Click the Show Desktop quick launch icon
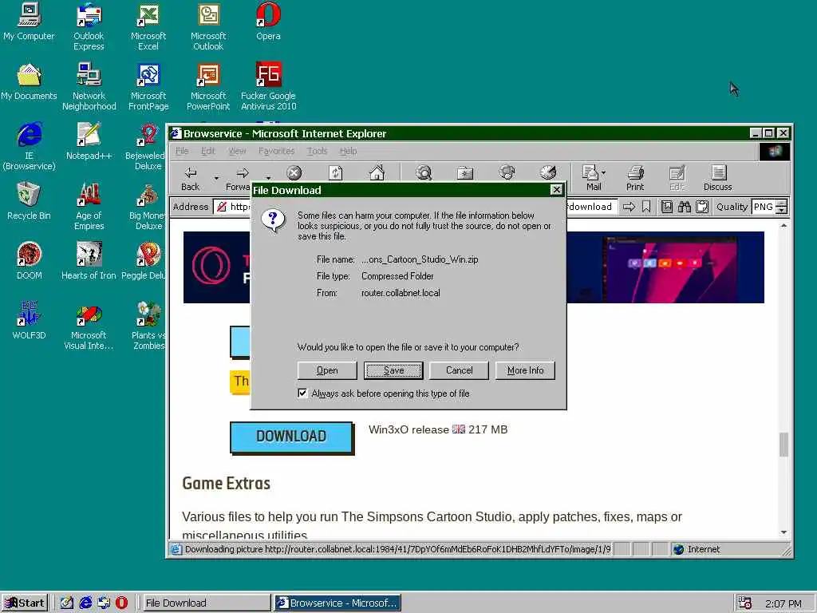Viewport: 817px width, 613px height. tap(67, 603)
